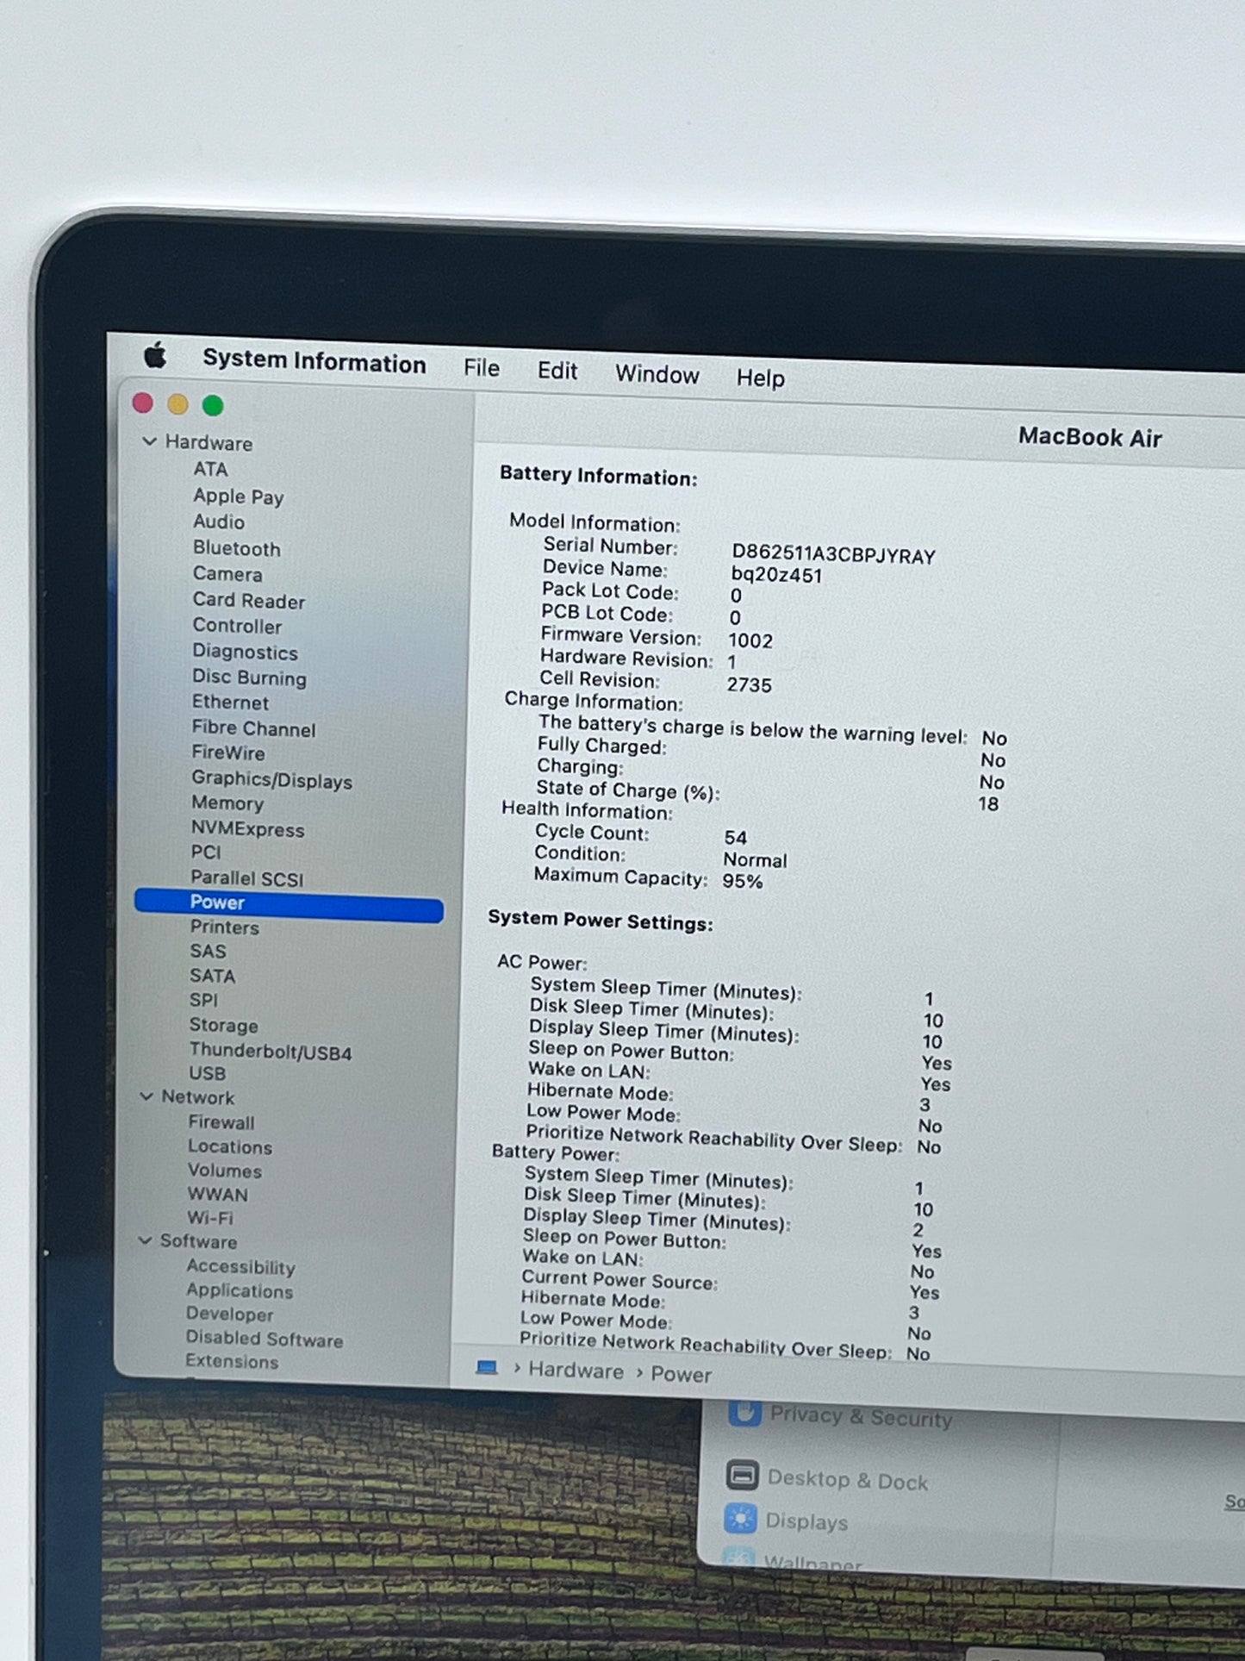
Task: Click the device name bq20z451
Action: pyautogui.click(x=776, y=575)
